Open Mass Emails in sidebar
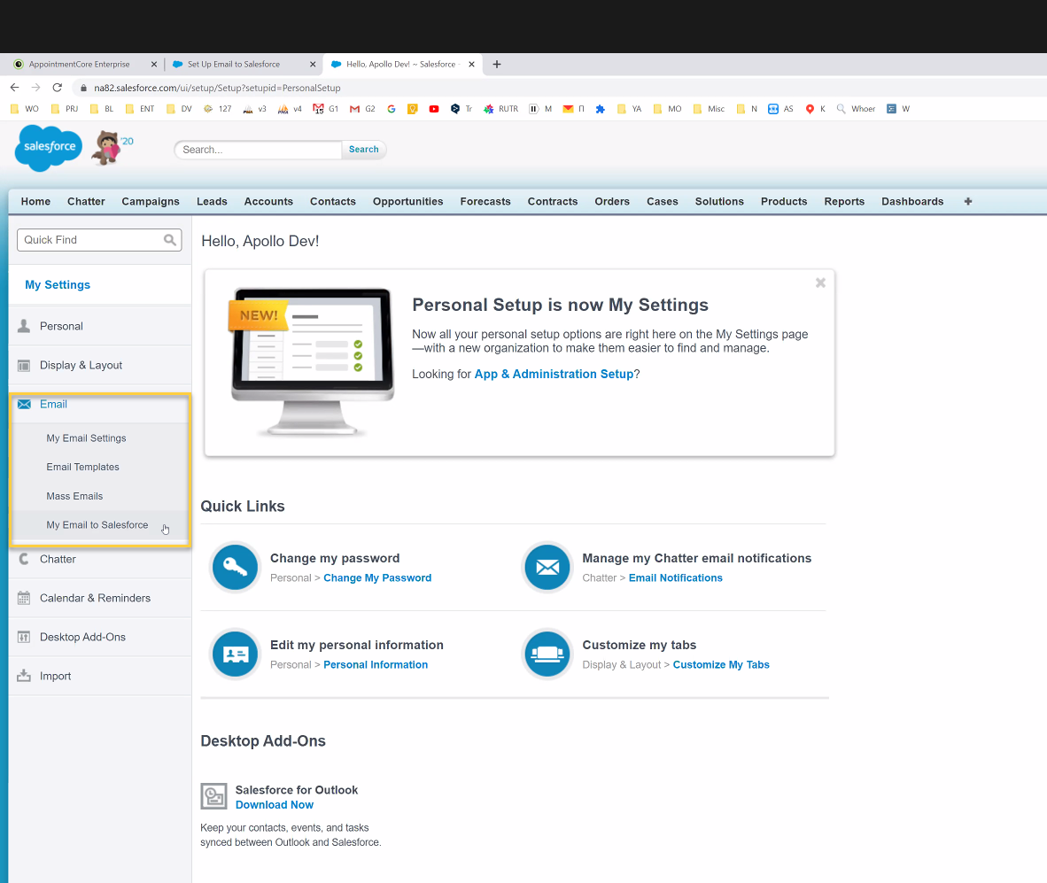The width and height of the screenshot is (1047, 883). point(74,496)
